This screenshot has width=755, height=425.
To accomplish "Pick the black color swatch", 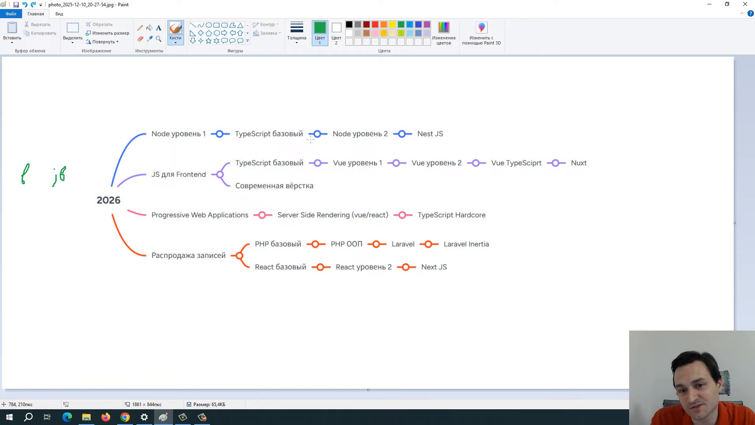I will (349, 24).
